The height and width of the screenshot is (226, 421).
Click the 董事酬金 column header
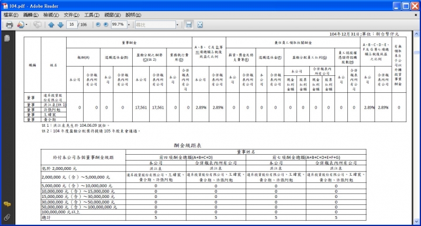pyautogui.click(x=129, y=43)
